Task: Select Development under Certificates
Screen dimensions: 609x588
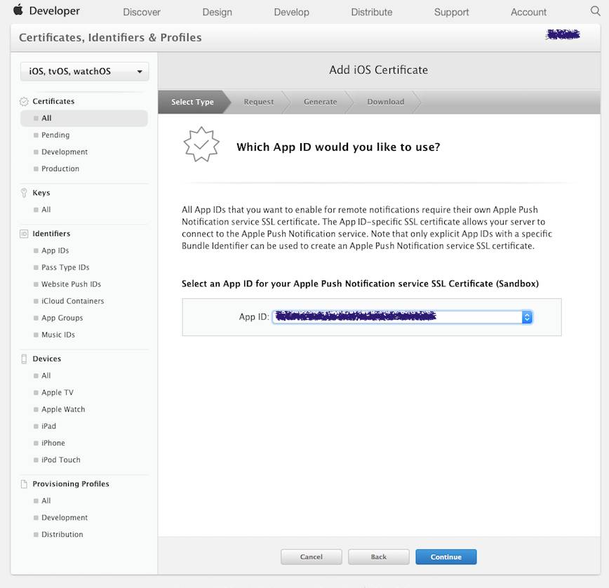Action: point(65,152)
